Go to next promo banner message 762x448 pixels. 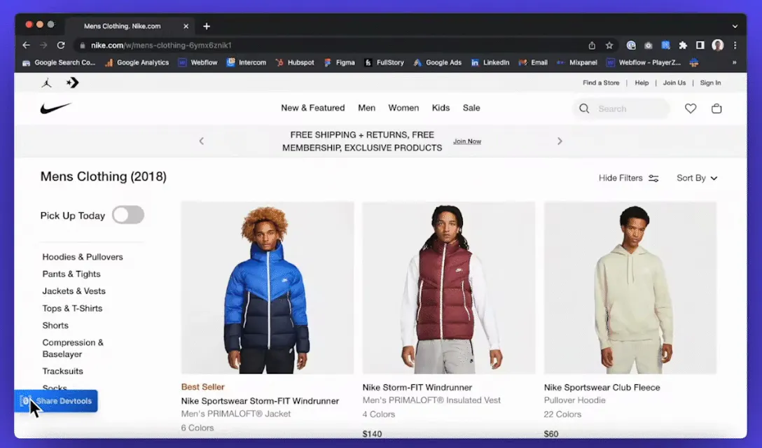pyautogui.click(x=560, y=141)
